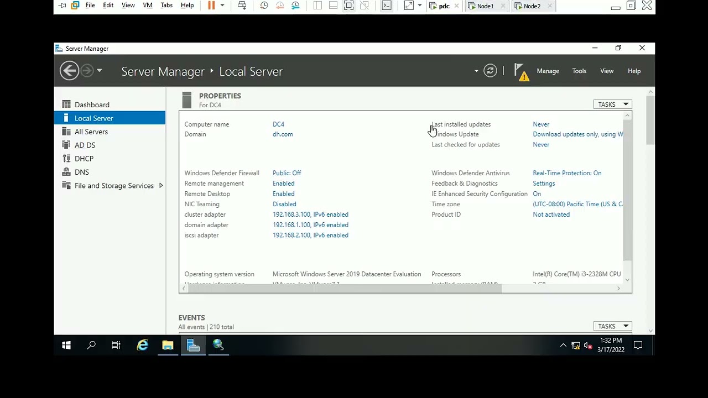The image size is (708, 398).
Task: Open File Explorer from taskbar
Action: coord(168,345)
